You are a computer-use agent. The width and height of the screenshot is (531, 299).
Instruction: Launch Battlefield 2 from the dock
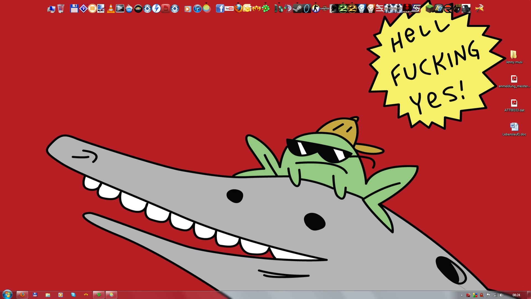click(x=325, y=9)
